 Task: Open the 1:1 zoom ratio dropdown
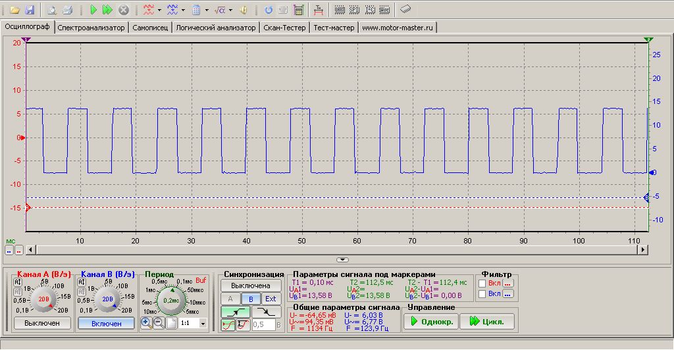click(203, 323)
